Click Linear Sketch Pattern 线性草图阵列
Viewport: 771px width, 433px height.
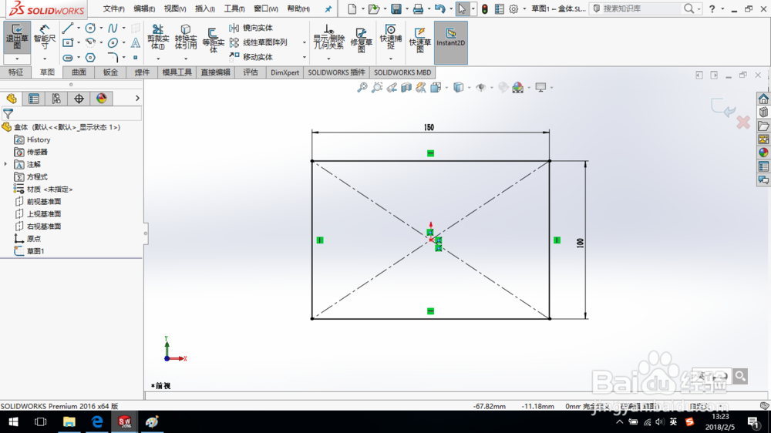258,42
